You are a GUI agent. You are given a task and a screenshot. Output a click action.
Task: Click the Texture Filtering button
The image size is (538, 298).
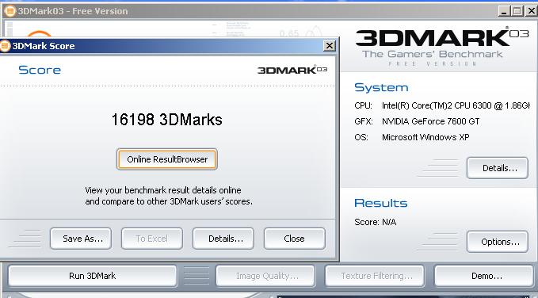(x=375, y=276)
